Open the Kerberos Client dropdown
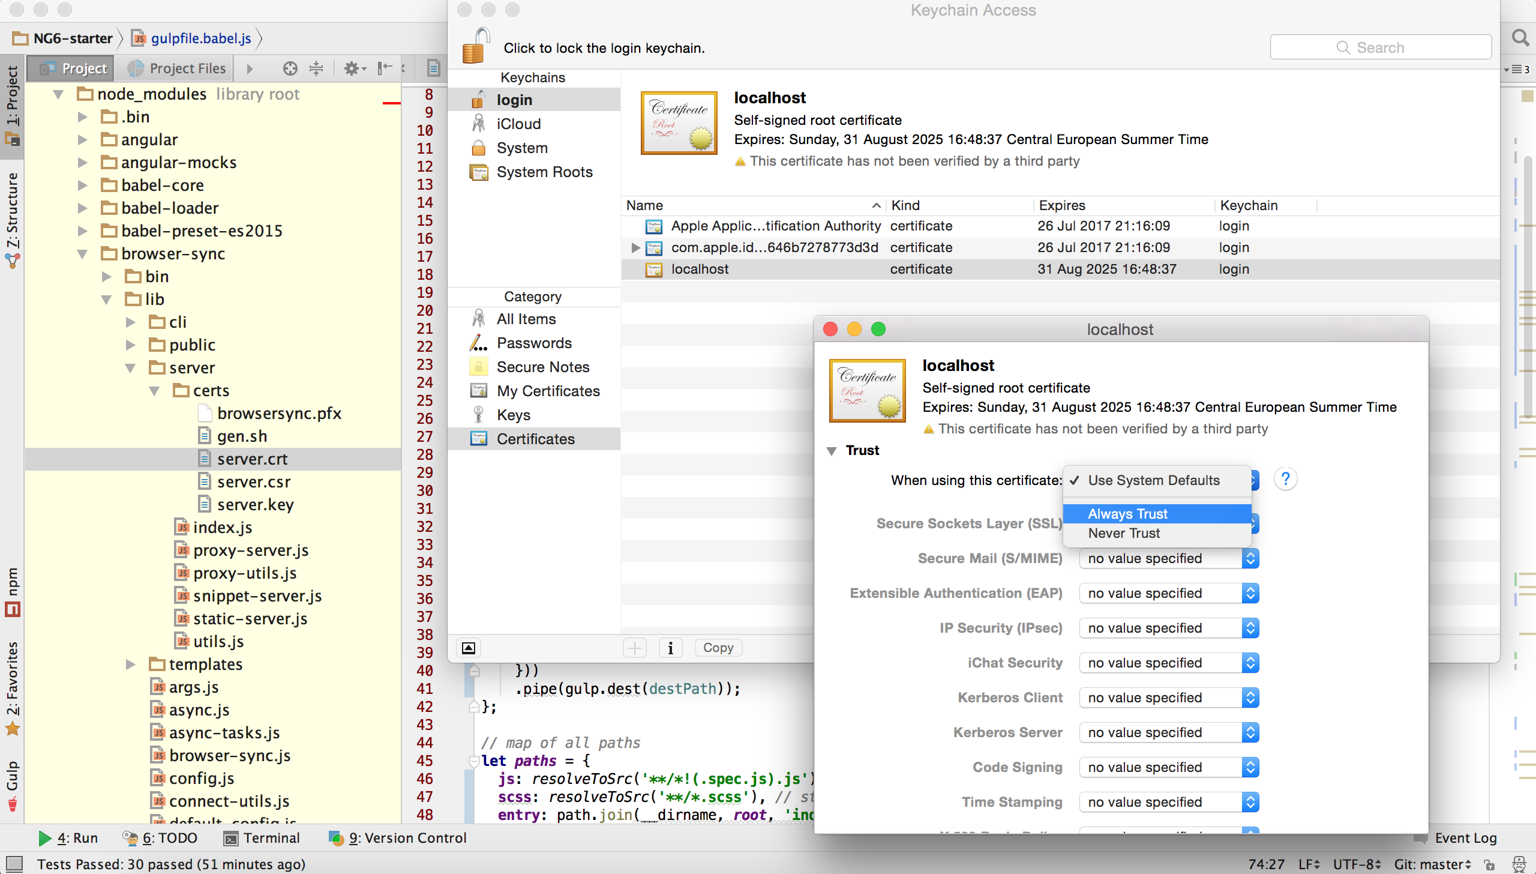The width and height of the screenshot is (1536, 874). [x=1169, y=698]
